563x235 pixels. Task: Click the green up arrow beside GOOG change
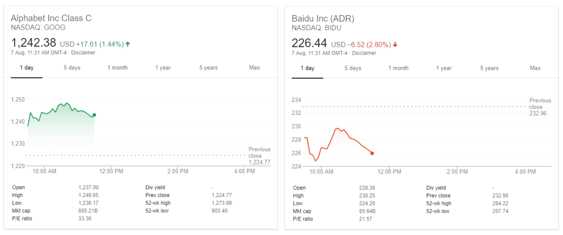click(x=128, y=44)
